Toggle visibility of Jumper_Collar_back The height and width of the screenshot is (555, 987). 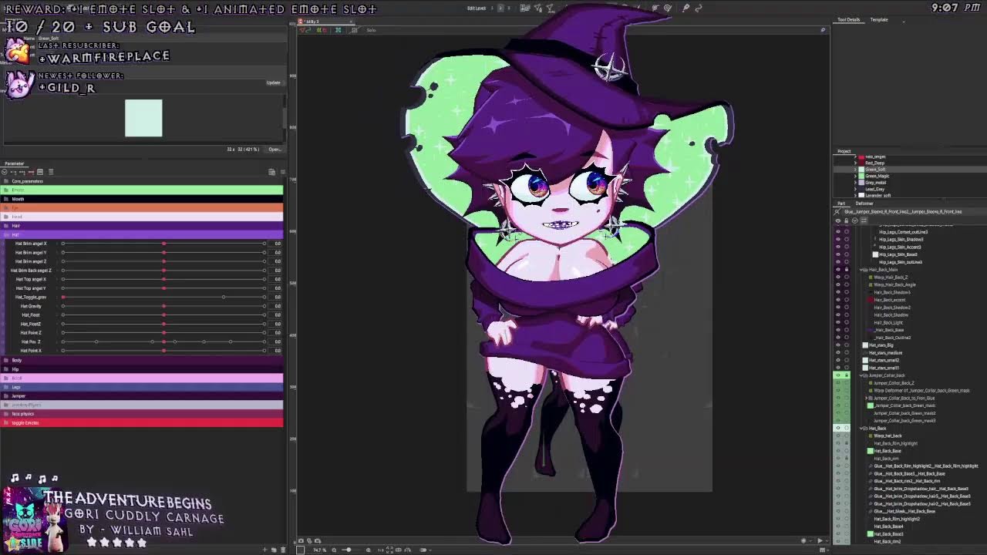838,375
